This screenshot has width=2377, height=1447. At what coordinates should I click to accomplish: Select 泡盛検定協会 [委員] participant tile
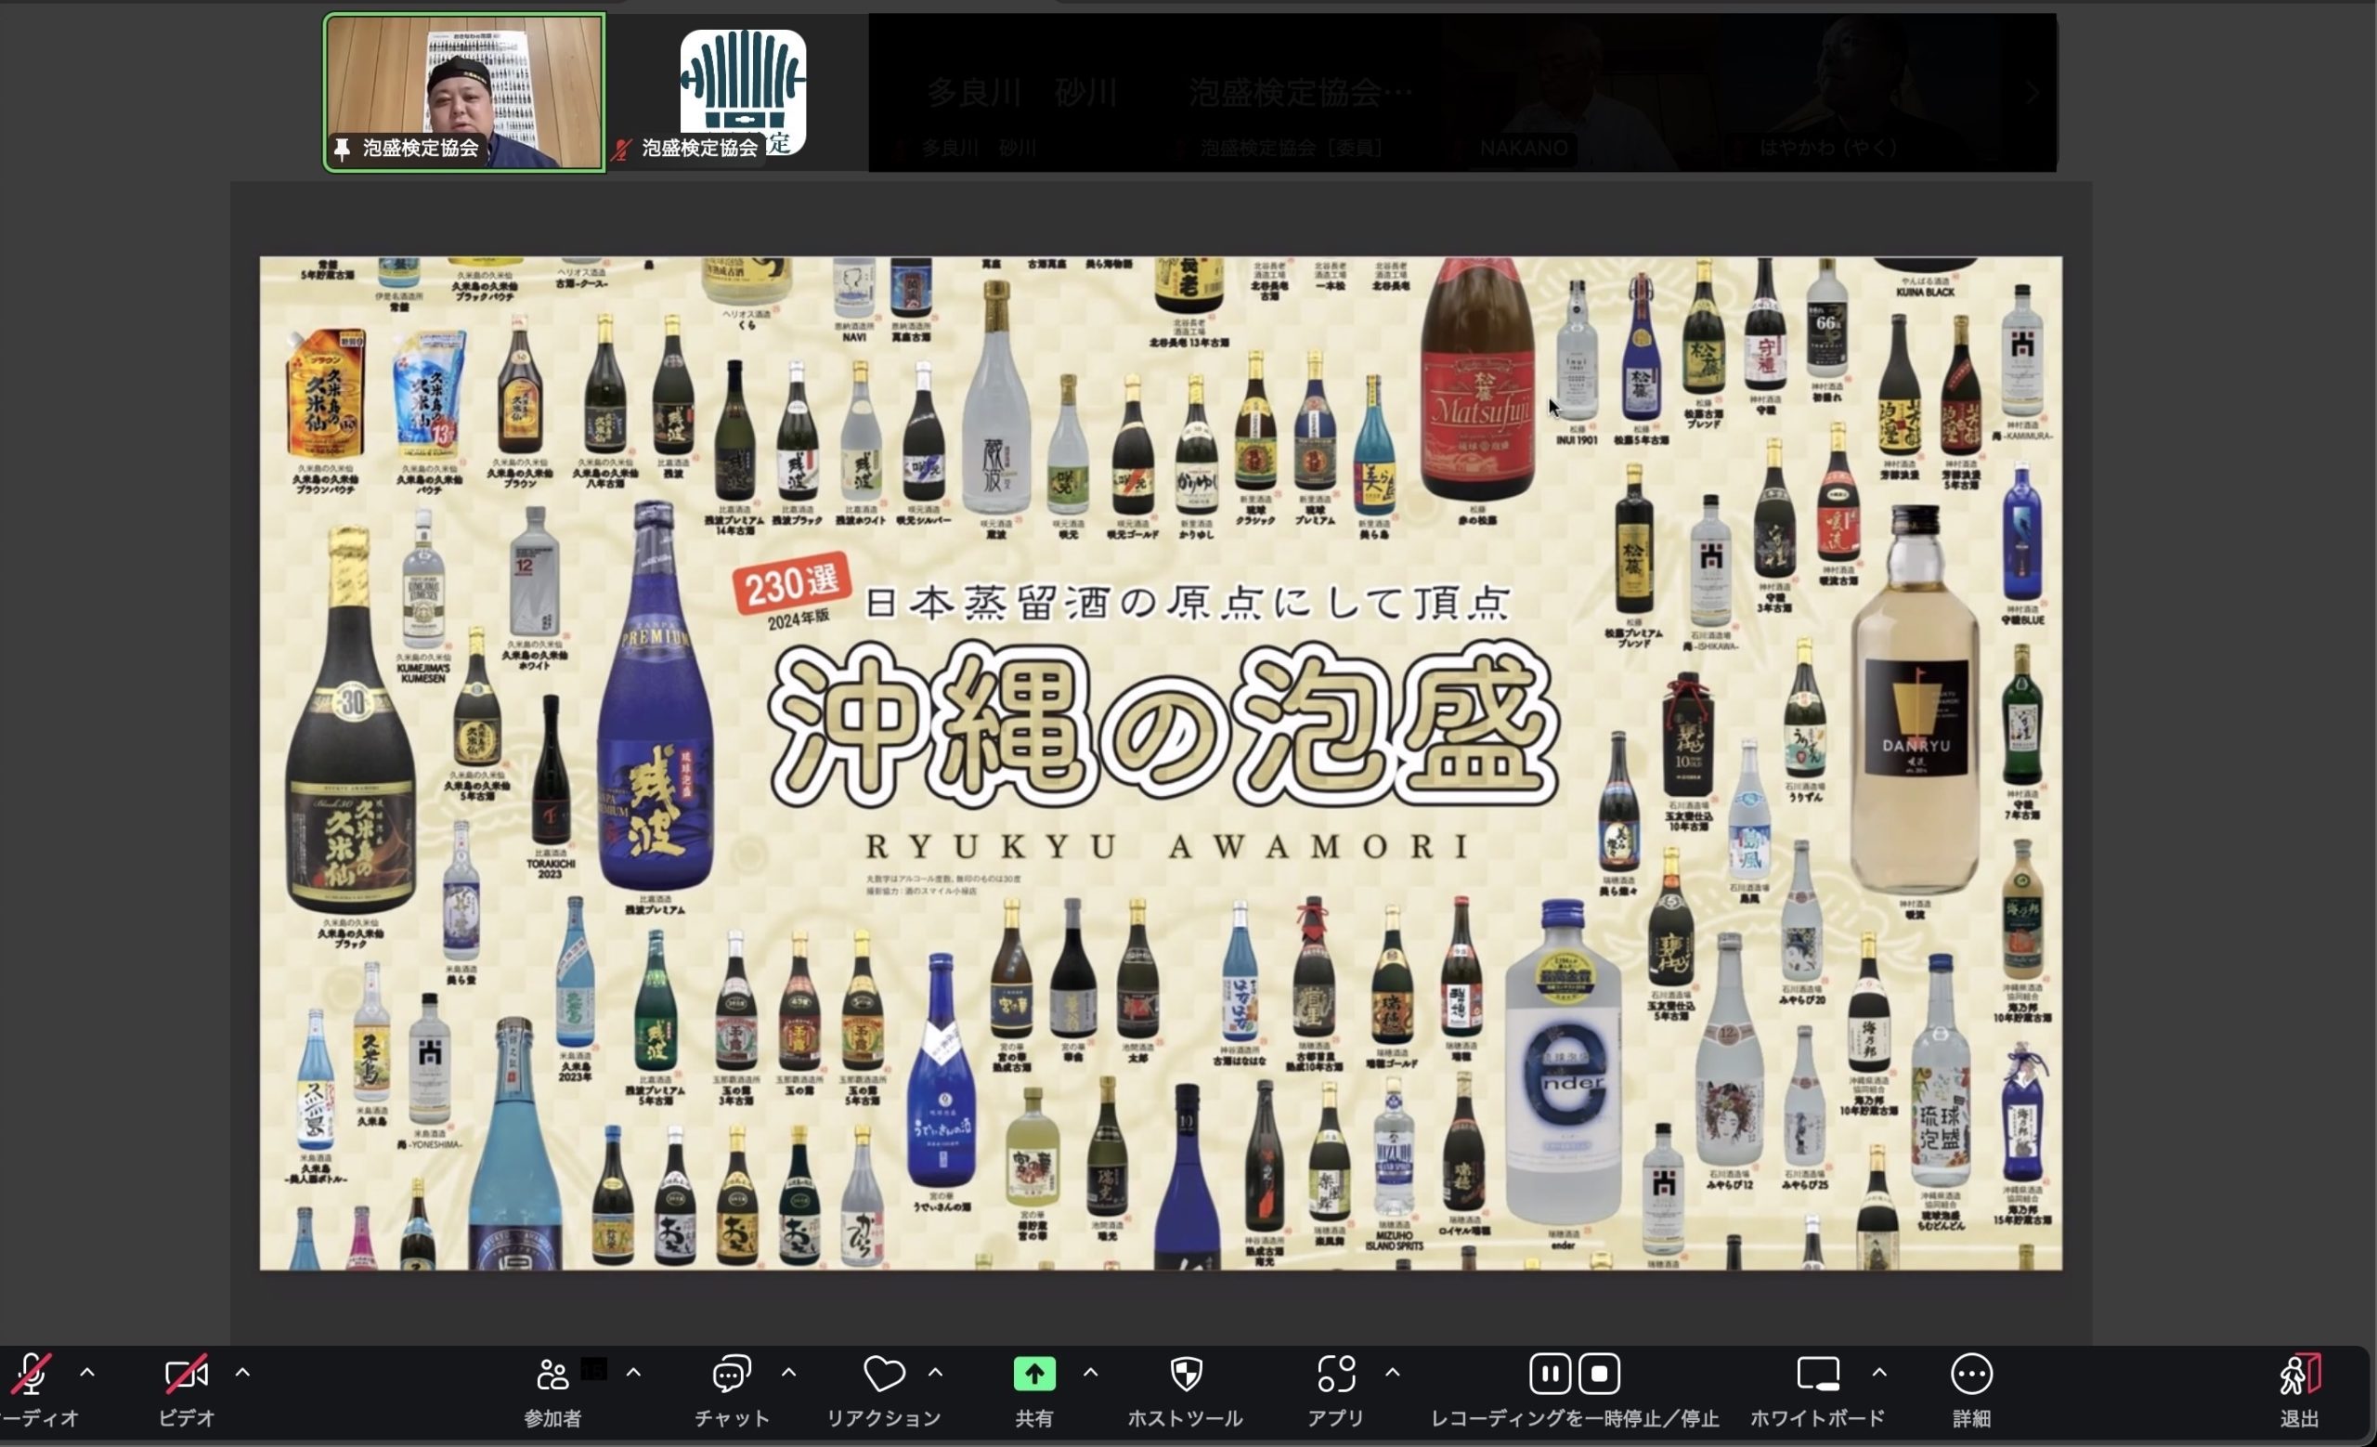coord(1299,95)
